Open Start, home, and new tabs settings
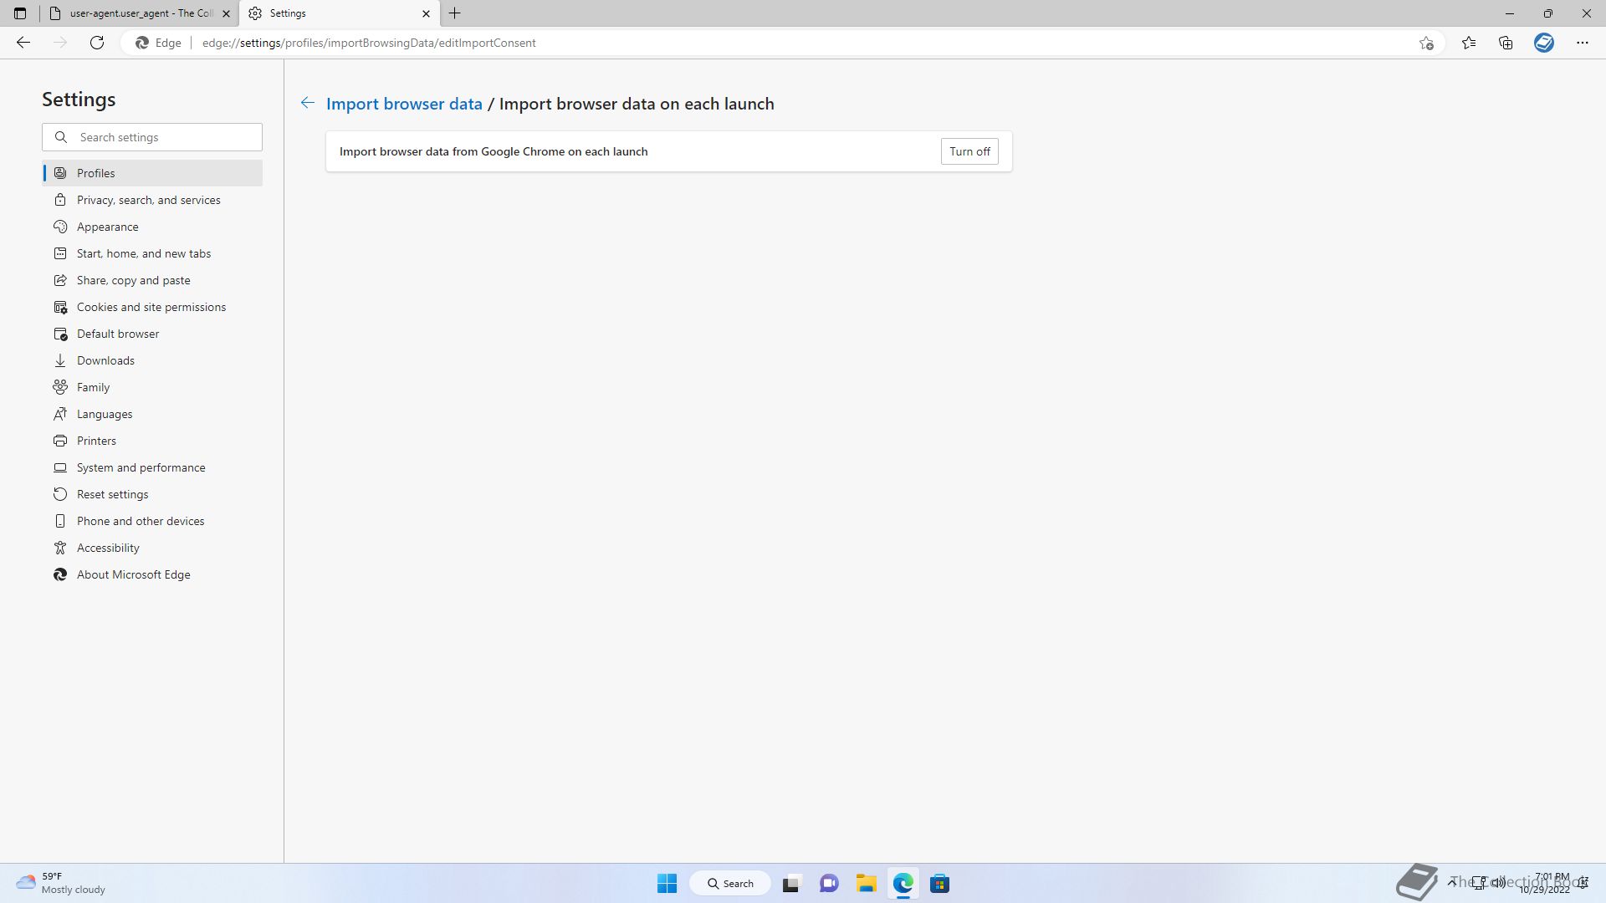This screenshot has width=1606, height=903. [x=152, y=253]
